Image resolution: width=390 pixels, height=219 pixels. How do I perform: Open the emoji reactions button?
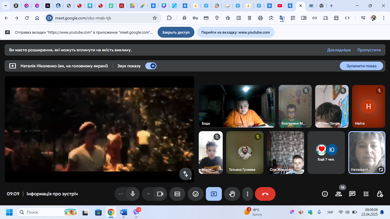click(x=196, y=194)
